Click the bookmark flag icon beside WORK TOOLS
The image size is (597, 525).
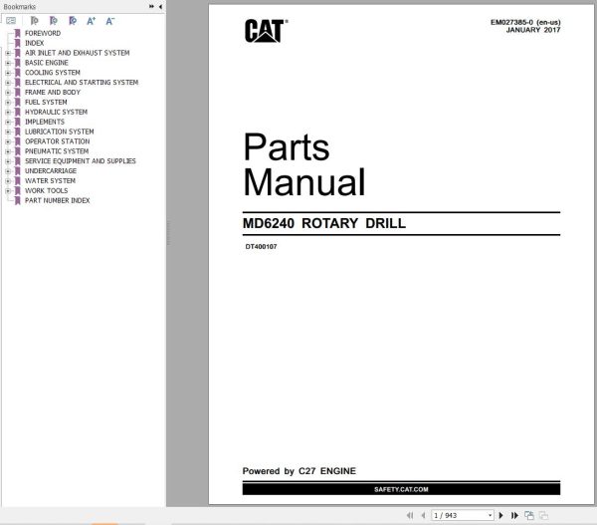pyautogui.click(x=18, y=190)
